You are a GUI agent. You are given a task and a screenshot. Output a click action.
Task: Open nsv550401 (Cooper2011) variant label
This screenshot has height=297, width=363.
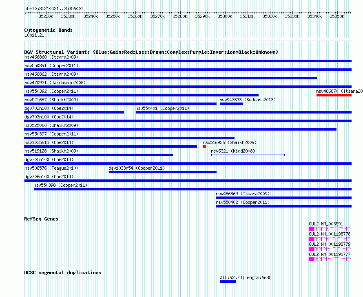(x=162, y=108)
